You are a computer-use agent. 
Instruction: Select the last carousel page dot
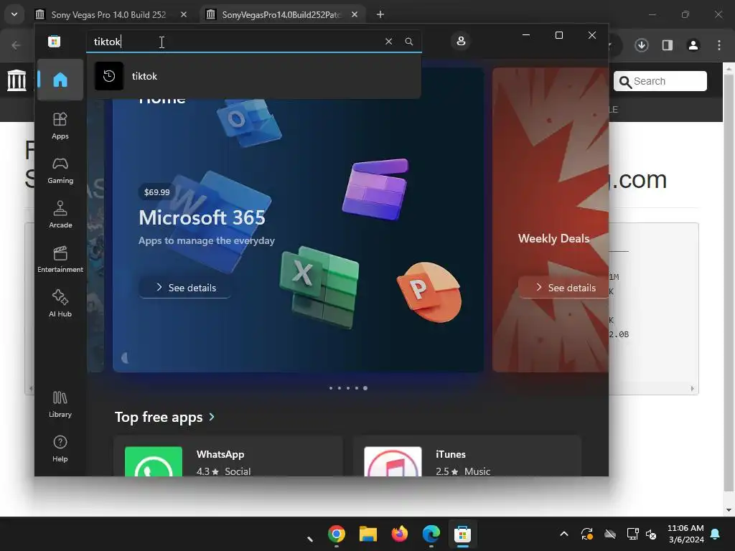pyautogui.click(x=365, y=388)
